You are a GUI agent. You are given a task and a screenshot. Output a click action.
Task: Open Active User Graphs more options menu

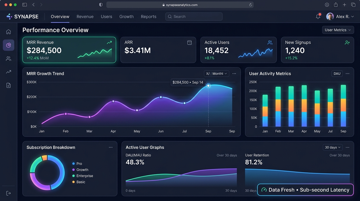coord(347,147)
